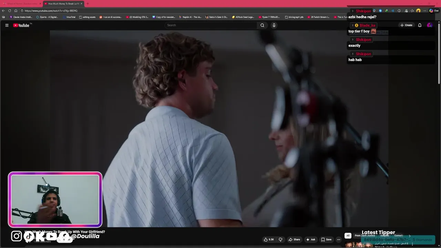The image size is (441, 248).
Task: Open the browser extensions puzzle icon
Action: (x=399, y=11)
